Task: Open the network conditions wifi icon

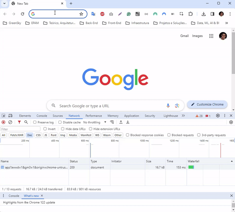Action: coord(112,122)
